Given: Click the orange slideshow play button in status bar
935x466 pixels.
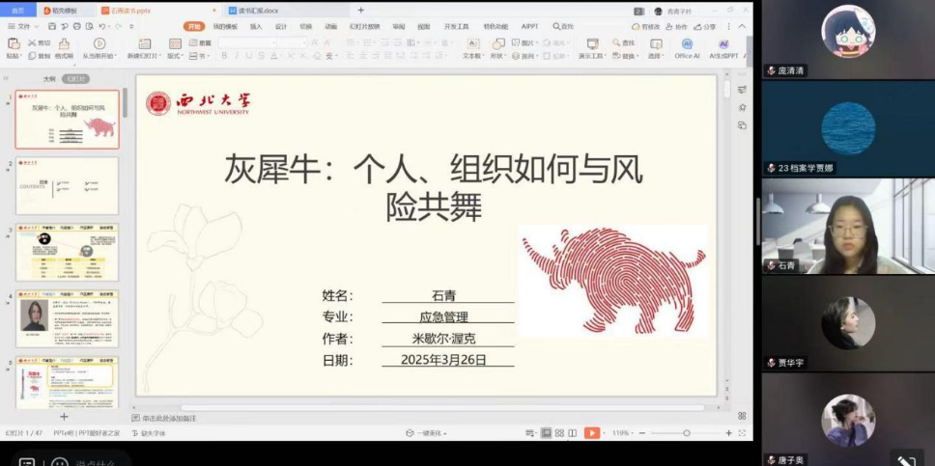Looking at the screenshot, I should [592, 433].
